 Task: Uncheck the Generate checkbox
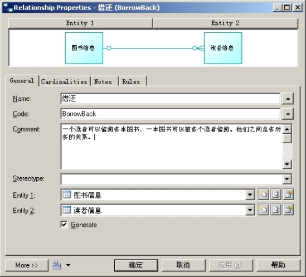64,225
